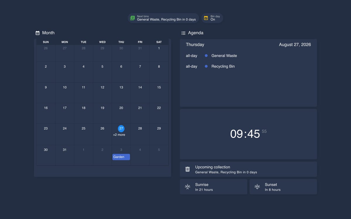Image resolution: width=351 pixels, height=219 pixels.
Task: Click the Month calendar icon
Action: 37,33
